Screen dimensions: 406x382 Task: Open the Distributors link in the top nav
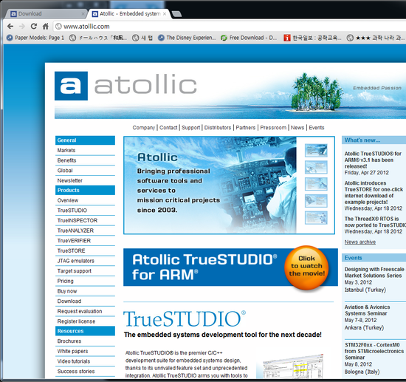click(218, 128)
